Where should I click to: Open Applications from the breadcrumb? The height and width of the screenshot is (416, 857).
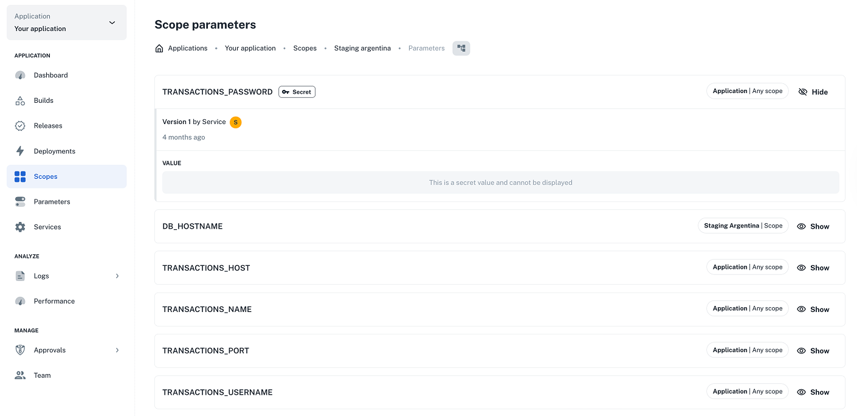(187, 47)
